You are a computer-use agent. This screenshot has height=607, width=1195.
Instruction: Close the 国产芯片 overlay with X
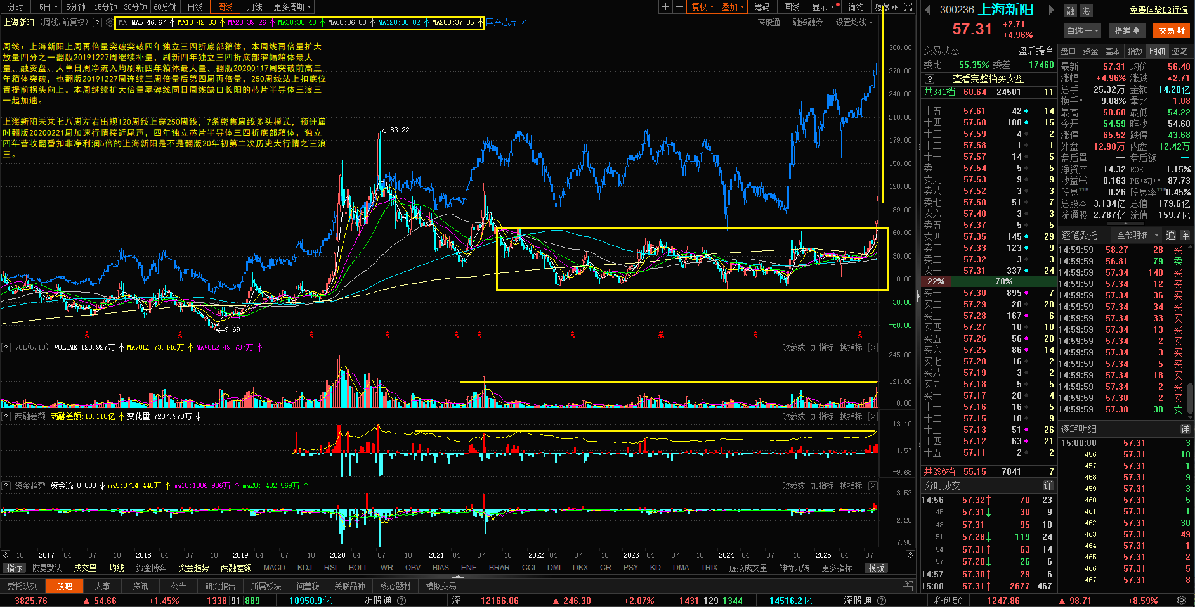(x=524, y=22)
